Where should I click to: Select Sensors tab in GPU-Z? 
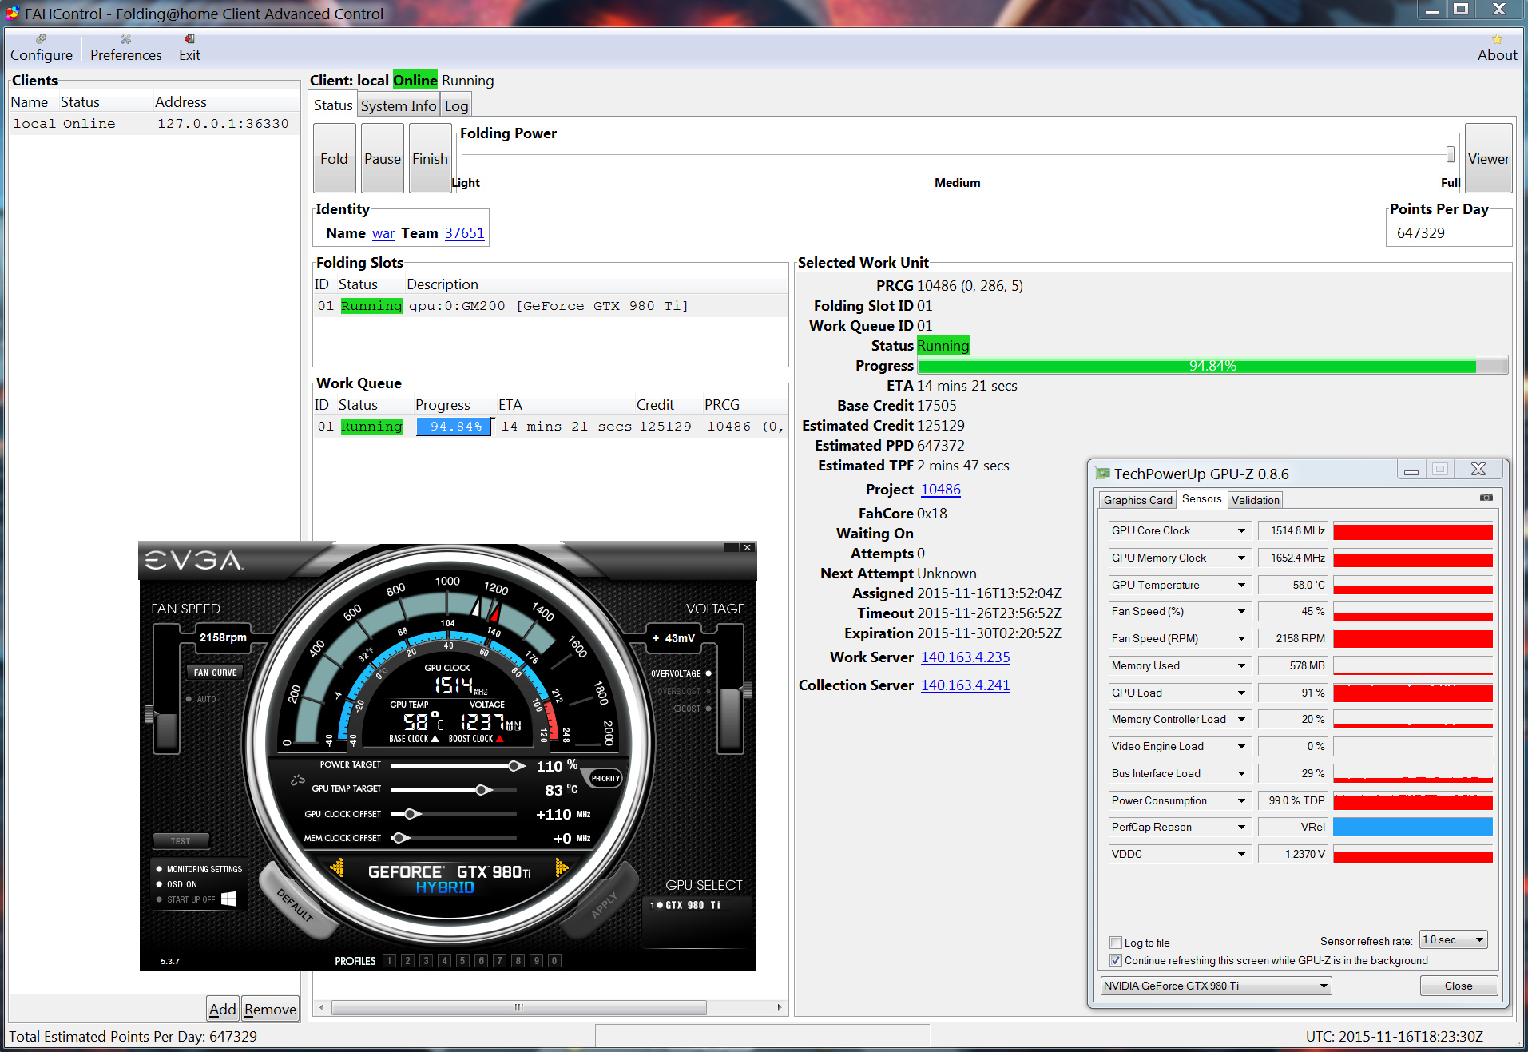[1201, 499]
